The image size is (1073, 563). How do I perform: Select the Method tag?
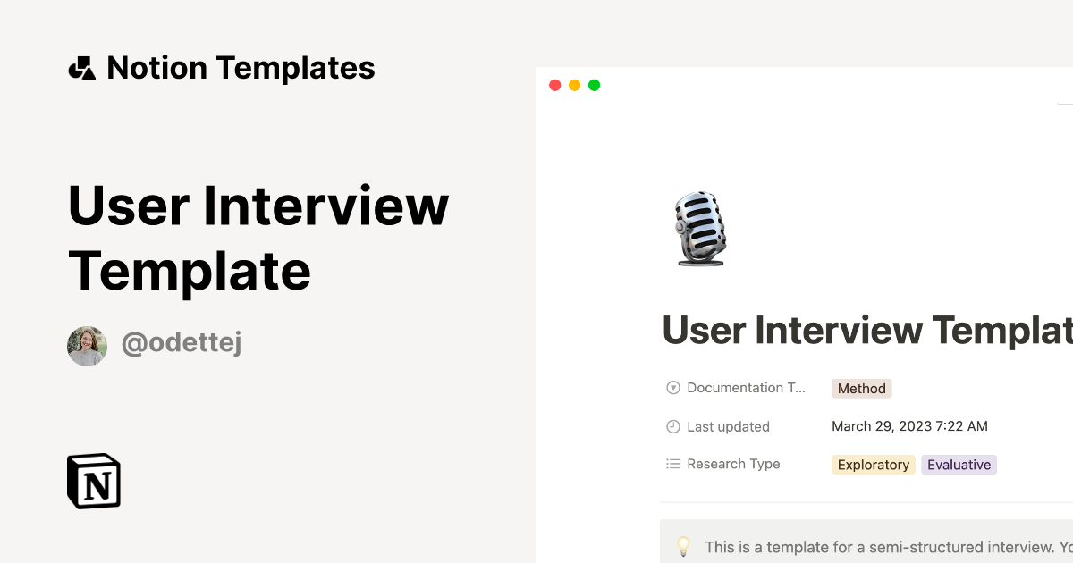862,389
